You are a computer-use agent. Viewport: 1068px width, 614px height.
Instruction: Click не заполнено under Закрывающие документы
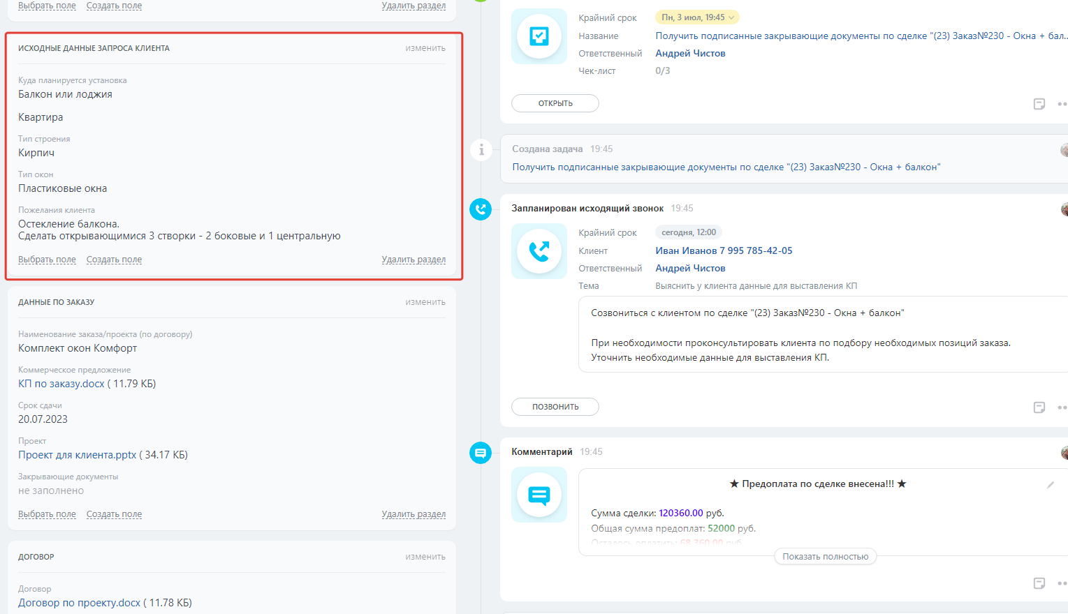51,491
